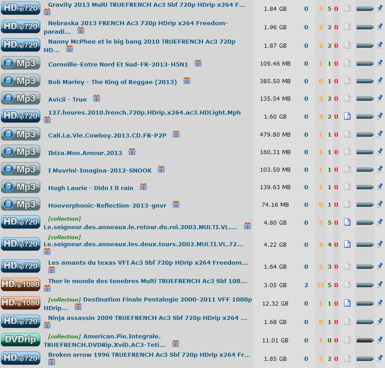Screen dimensions: 385x368
Task: Open Les amants du texas torrent link
Action: pyautogui.click(x=148, y=262)
